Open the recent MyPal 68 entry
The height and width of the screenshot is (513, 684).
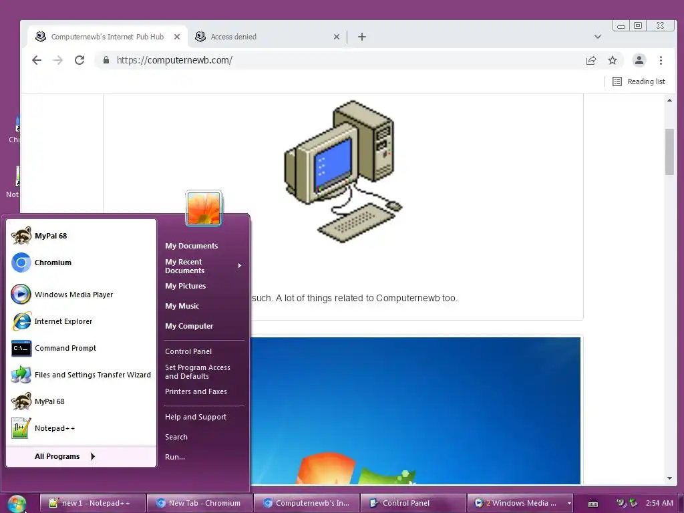(81, 401)
